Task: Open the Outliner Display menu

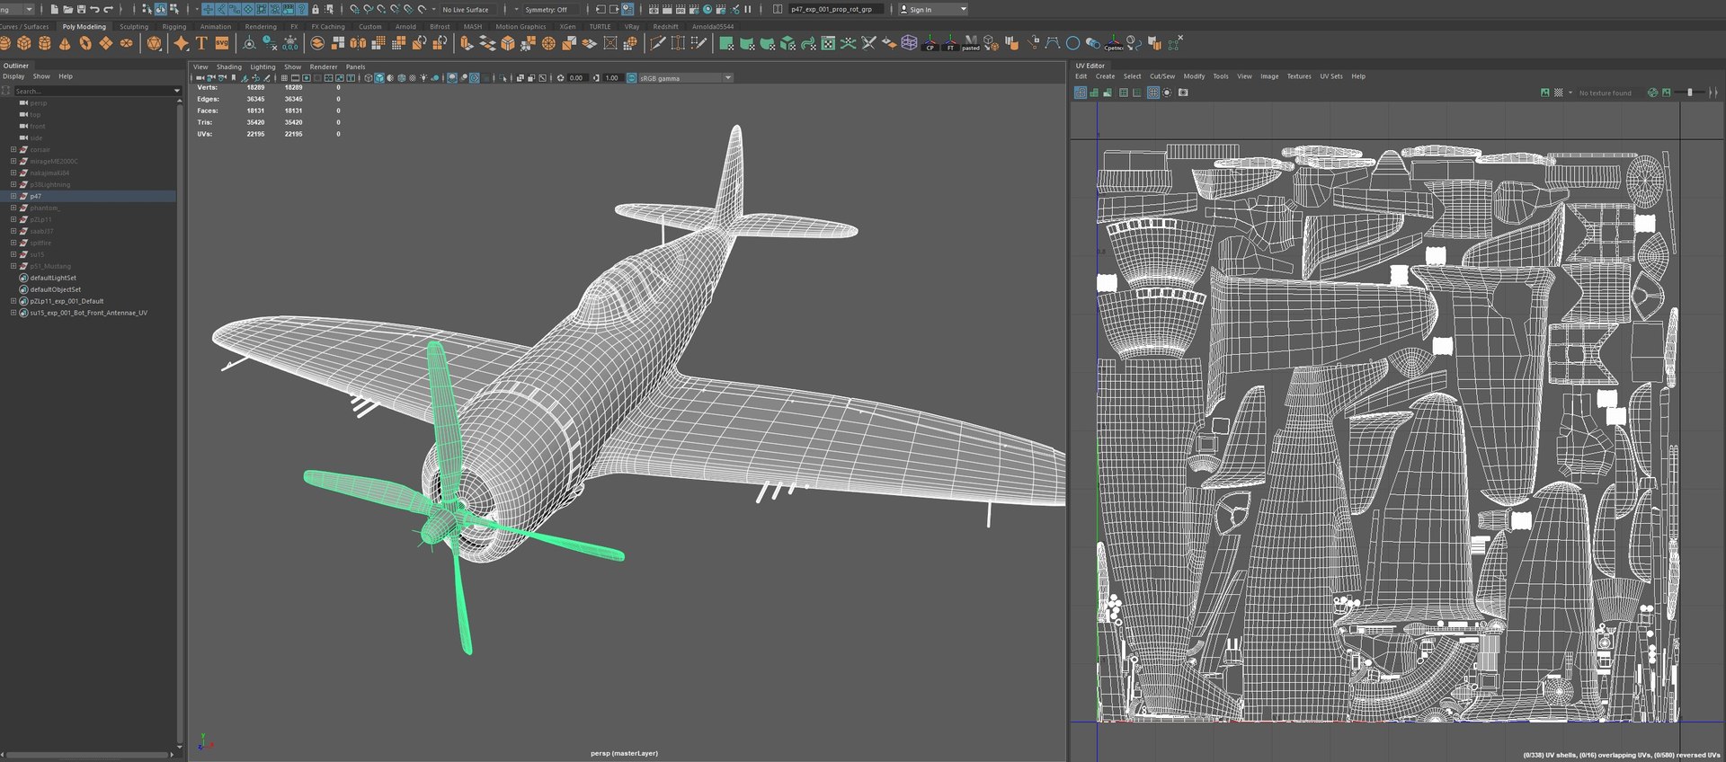Action: [13, 76]
